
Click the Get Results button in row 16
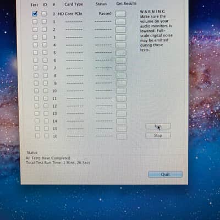[122, 136]
